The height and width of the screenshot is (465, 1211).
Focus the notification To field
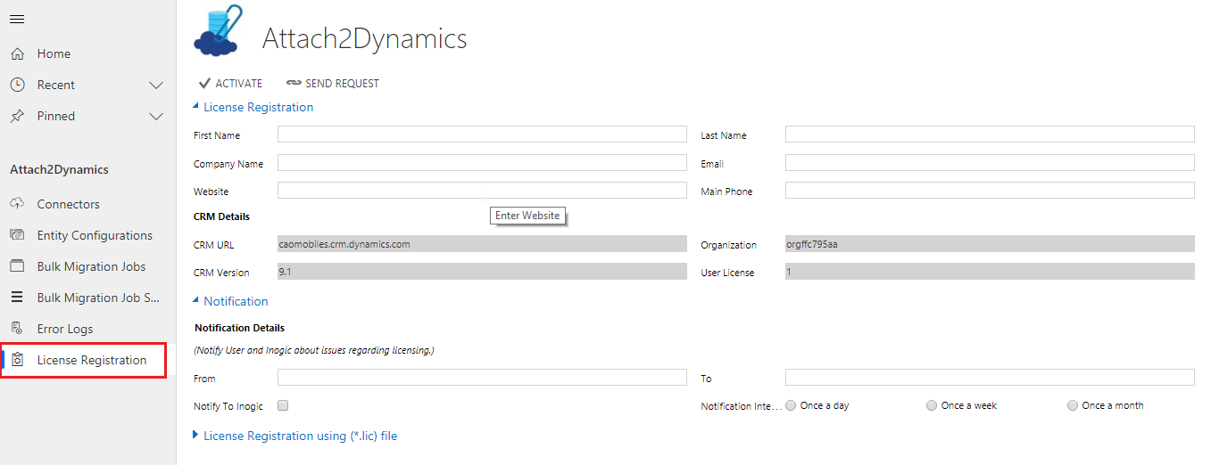coord(990,378)
